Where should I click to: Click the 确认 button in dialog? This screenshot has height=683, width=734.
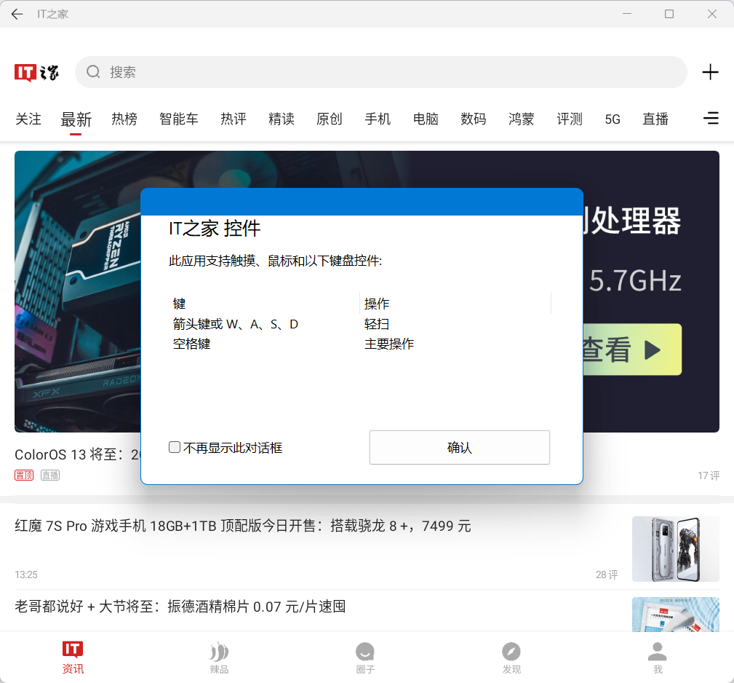459,447
